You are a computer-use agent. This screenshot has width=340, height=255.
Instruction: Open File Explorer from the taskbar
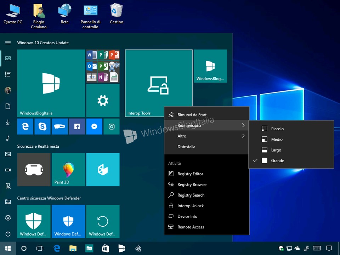pos(73,248)
